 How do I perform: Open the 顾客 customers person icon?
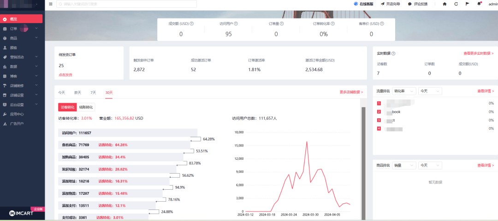[x=5, y=47]
